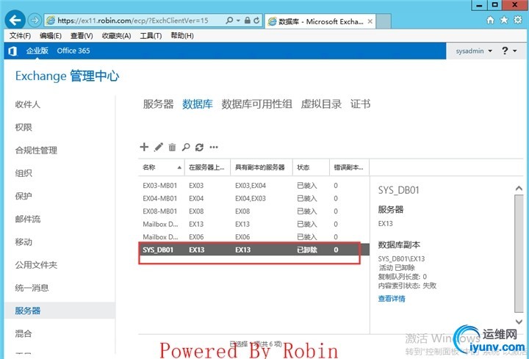The width and height of the screenshot is (529, 359).
Task: Go to 邮件流 in left navigation
Action: 28,219
